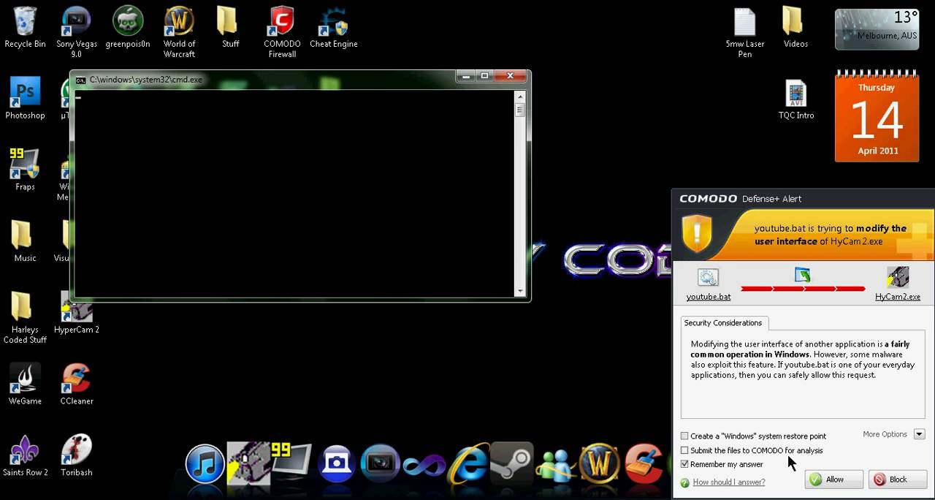Select the Cheat Engine desktop icon

click(333, 27)
